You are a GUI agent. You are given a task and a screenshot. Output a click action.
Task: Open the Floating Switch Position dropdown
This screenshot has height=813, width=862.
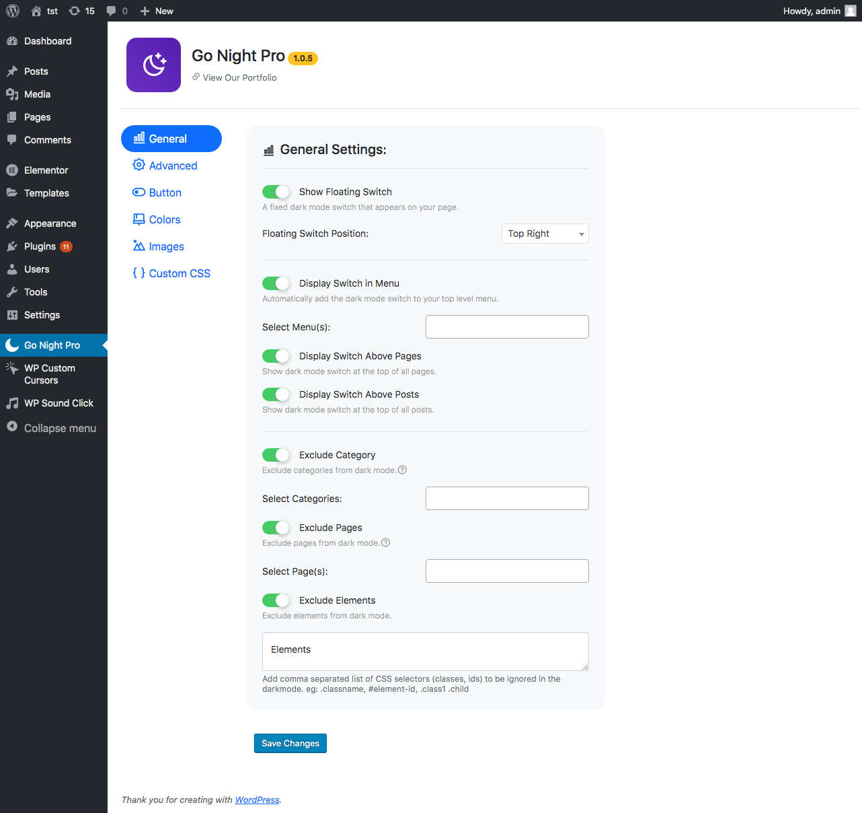(545, 234)
